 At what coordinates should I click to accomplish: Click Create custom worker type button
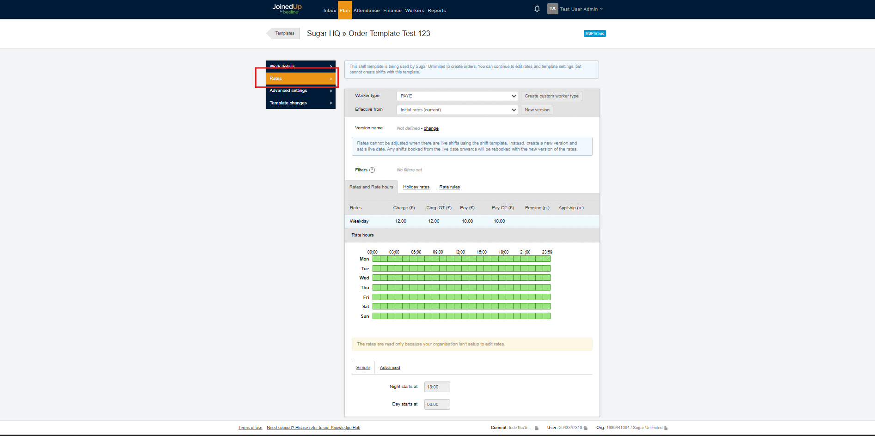tap(551, 96)
